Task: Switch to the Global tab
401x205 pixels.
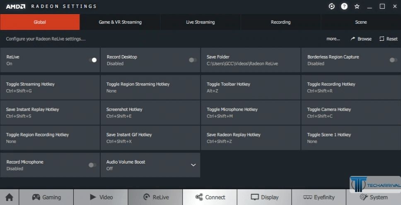Action: [40, 22]
